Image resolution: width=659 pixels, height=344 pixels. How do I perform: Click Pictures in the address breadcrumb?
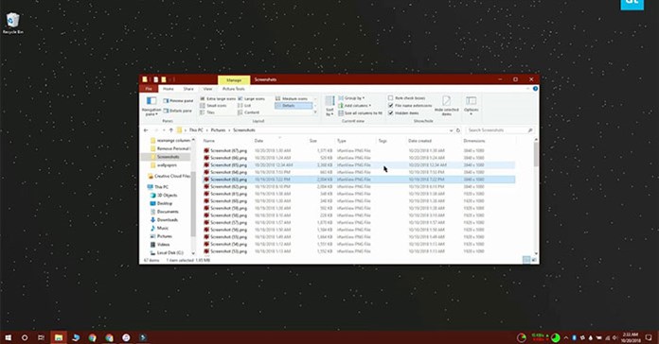click(x=218, y=130)
